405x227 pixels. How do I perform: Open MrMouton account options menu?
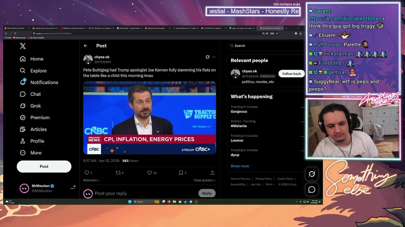pyautogui.click(x=72, y=188)
